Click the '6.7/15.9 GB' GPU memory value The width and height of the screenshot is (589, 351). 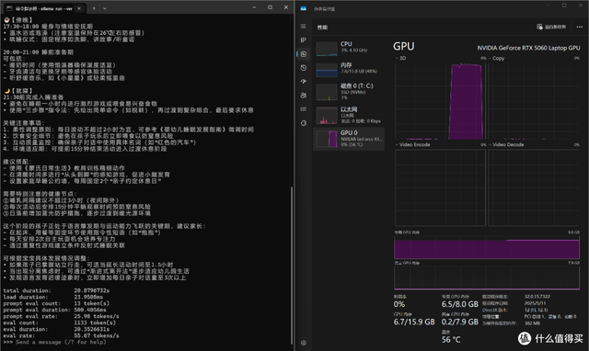point(414,323)
